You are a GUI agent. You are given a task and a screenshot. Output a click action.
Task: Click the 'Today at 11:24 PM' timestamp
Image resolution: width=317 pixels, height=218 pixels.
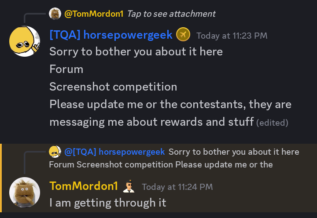[177, 187]
